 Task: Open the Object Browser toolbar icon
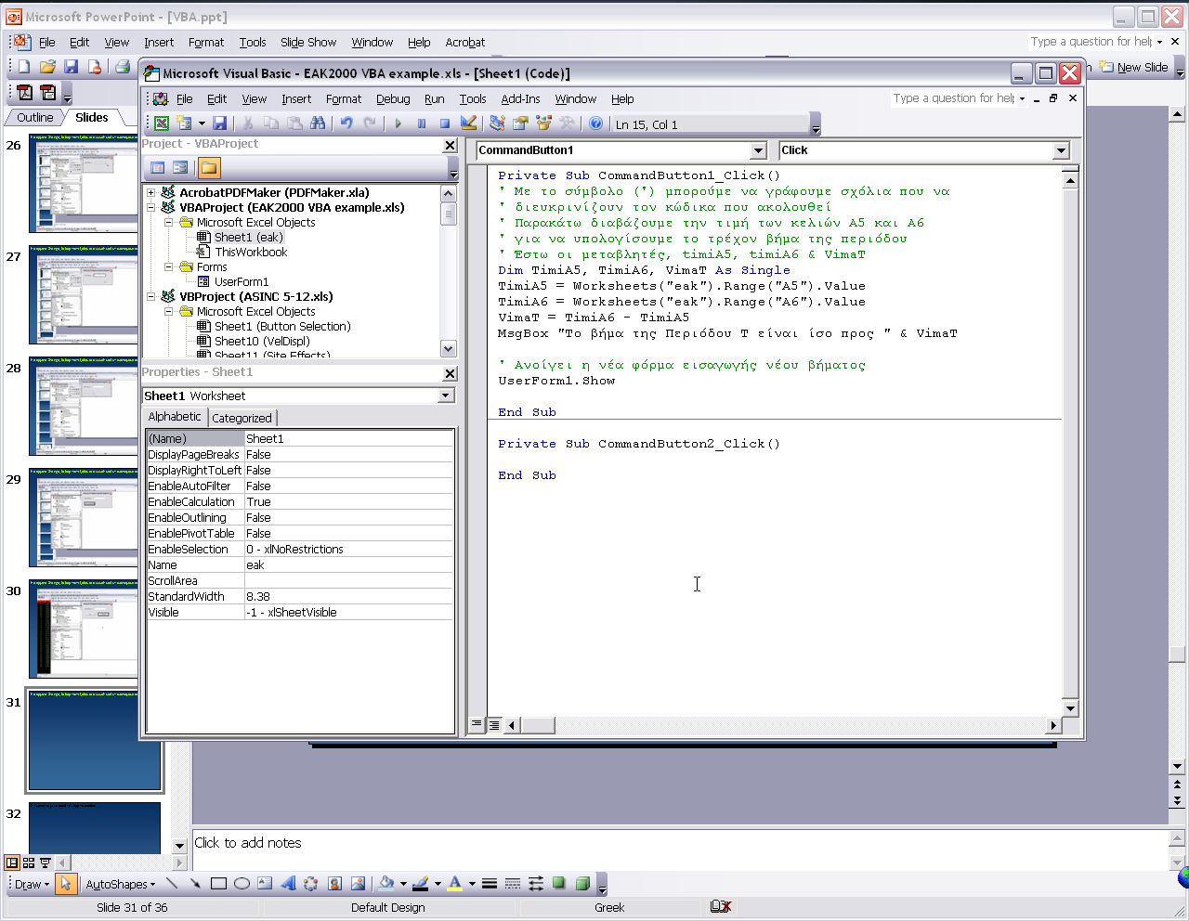coord(544,123)
